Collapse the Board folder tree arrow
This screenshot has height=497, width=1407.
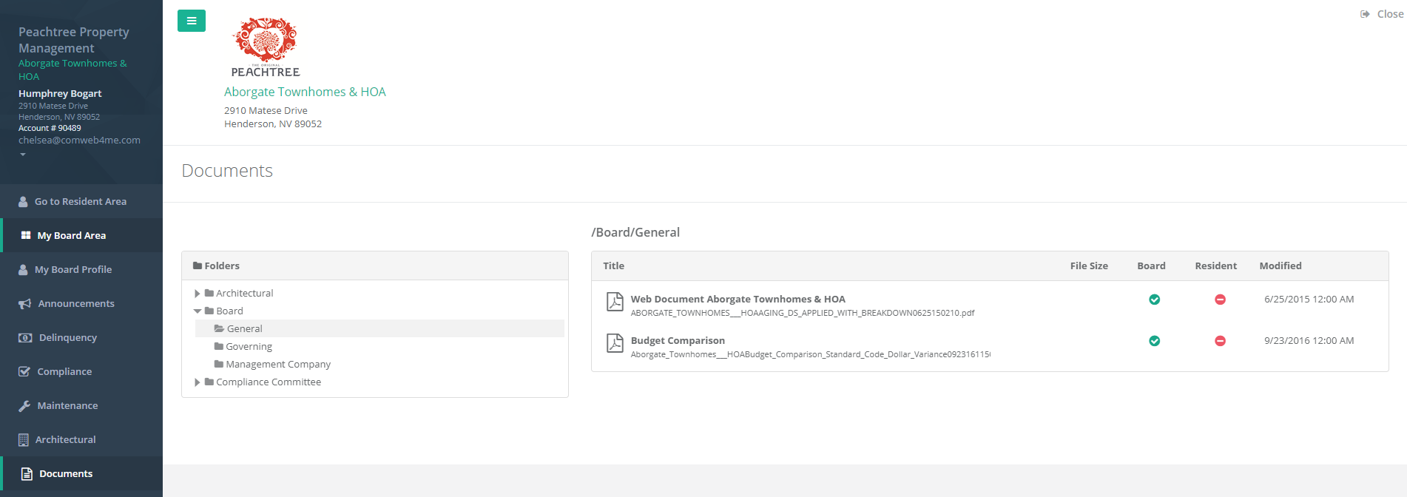(x=198, y=311)
